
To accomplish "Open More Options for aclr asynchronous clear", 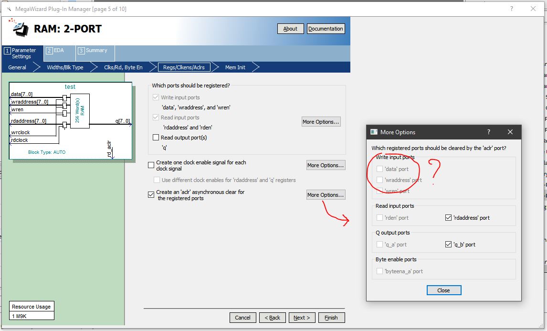I will (326, 195).
